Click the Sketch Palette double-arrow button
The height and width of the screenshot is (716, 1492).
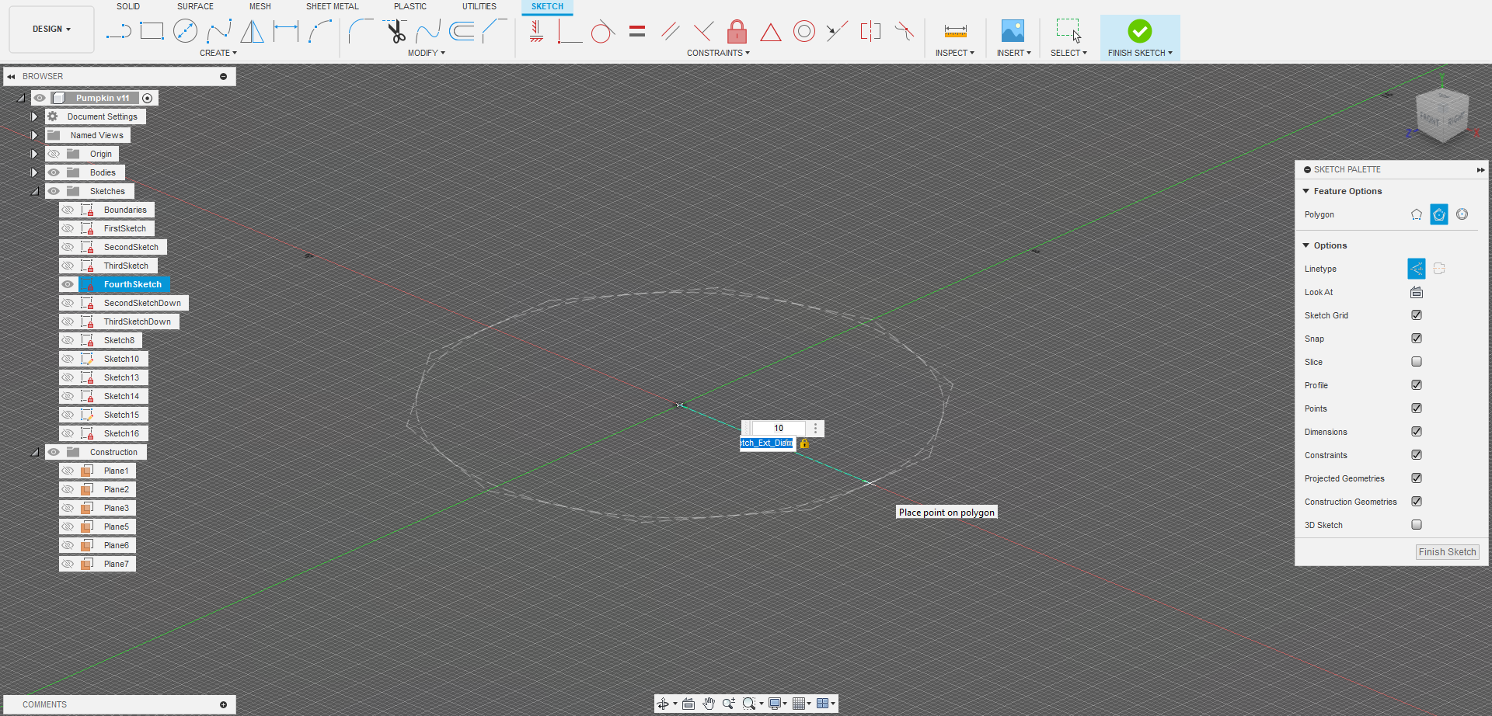[1480, 169]
